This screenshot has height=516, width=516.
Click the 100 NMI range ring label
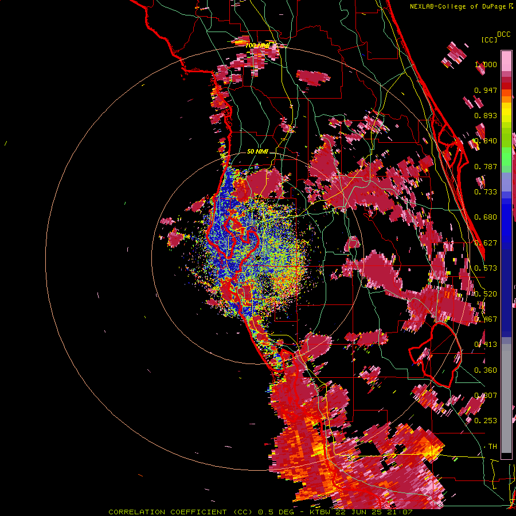tap(257, 45)
